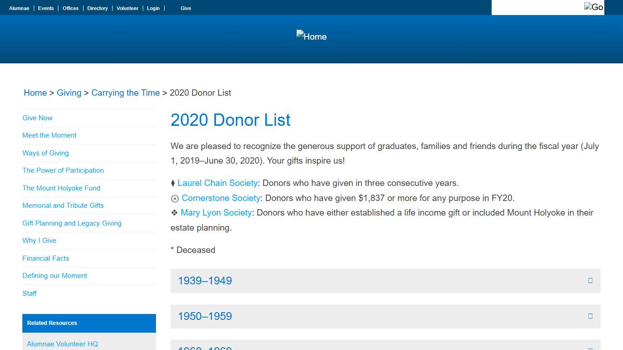Click the Home logo image
The image size is (623, 350).
(311, 36)
